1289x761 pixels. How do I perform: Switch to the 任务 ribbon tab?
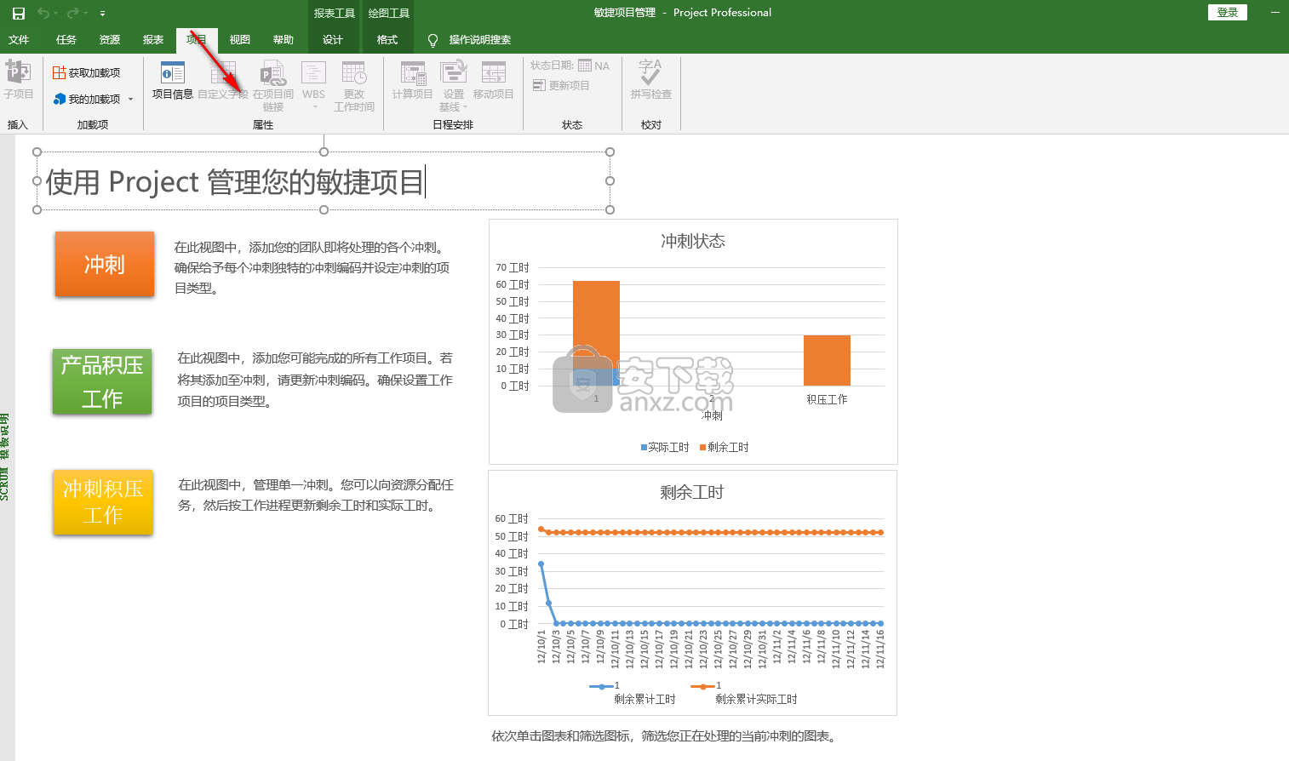point(66,40)
